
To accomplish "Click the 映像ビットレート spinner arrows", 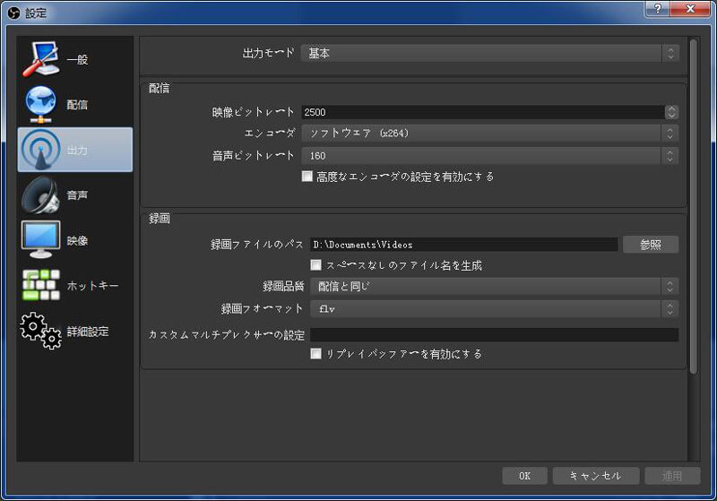I will click(x=671, y=112).
